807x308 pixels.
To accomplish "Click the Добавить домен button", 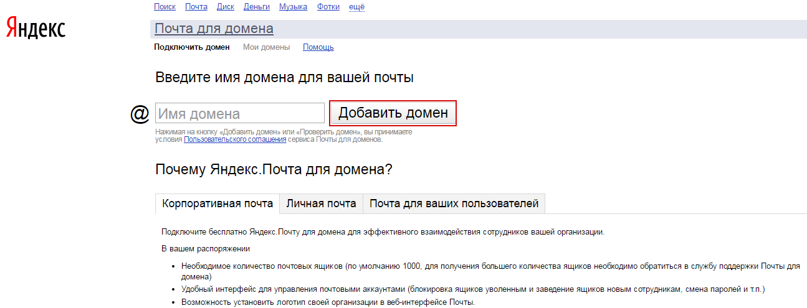I will [393, 113].
